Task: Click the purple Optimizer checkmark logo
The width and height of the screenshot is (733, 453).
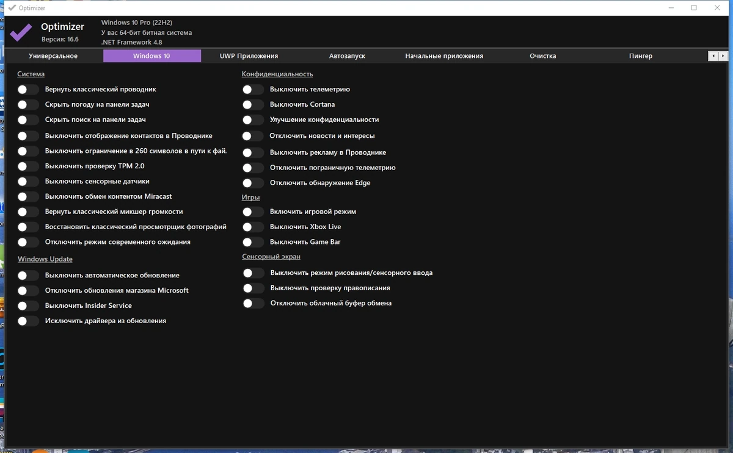Action: tap(21, 32)
